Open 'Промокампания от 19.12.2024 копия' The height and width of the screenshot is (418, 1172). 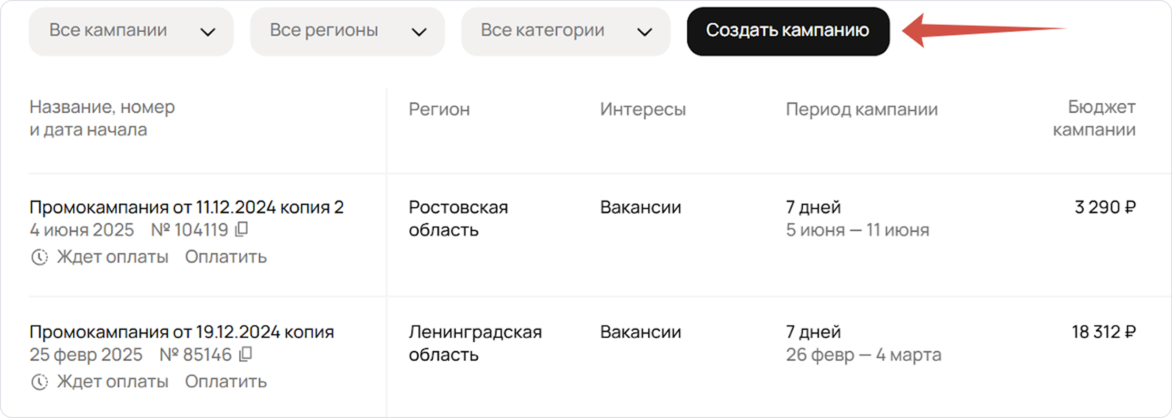(181, 332)
